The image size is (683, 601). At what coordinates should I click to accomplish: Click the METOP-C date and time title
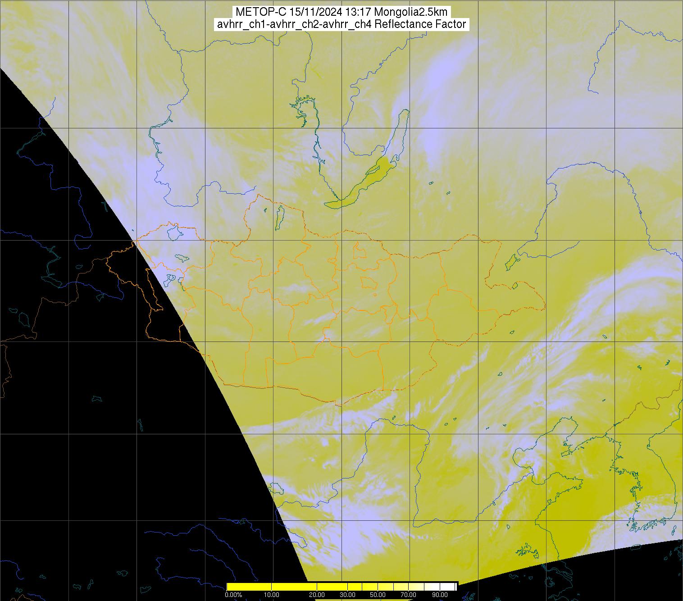click(x=341, y=12)
